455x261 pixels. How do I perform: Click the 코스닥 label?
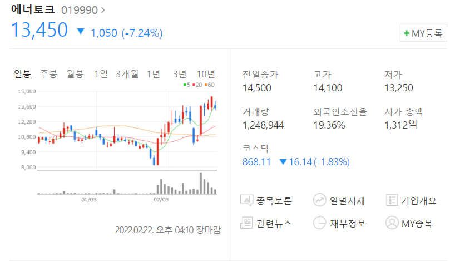[256, 149]
